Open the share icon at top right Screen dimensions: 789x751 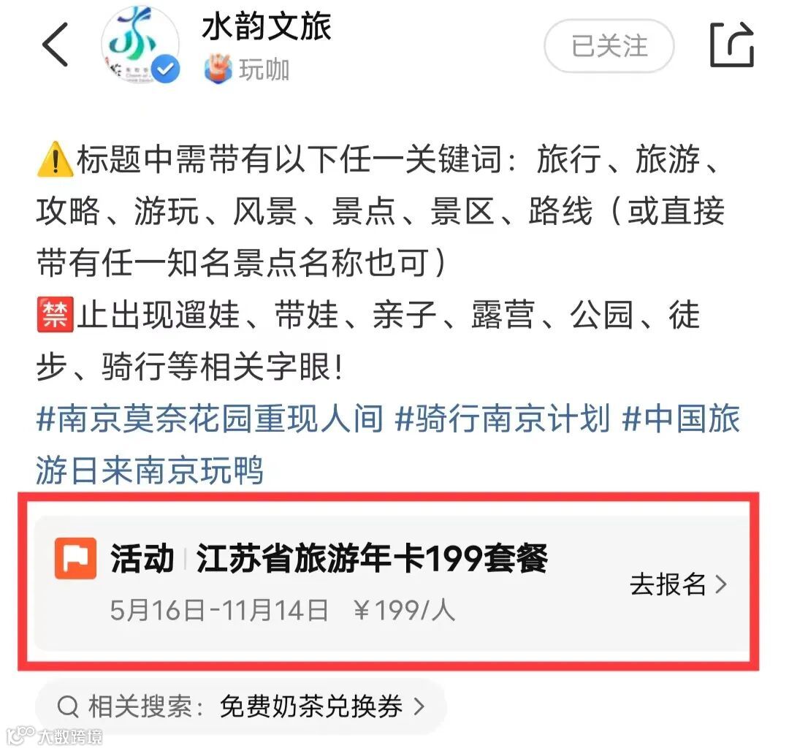[x=731, y=45]
